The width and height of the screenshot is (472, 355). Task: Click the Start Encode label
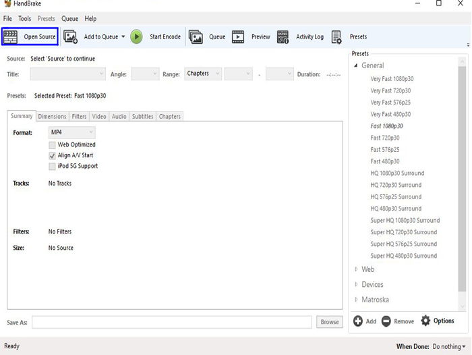tap(165, 36)
